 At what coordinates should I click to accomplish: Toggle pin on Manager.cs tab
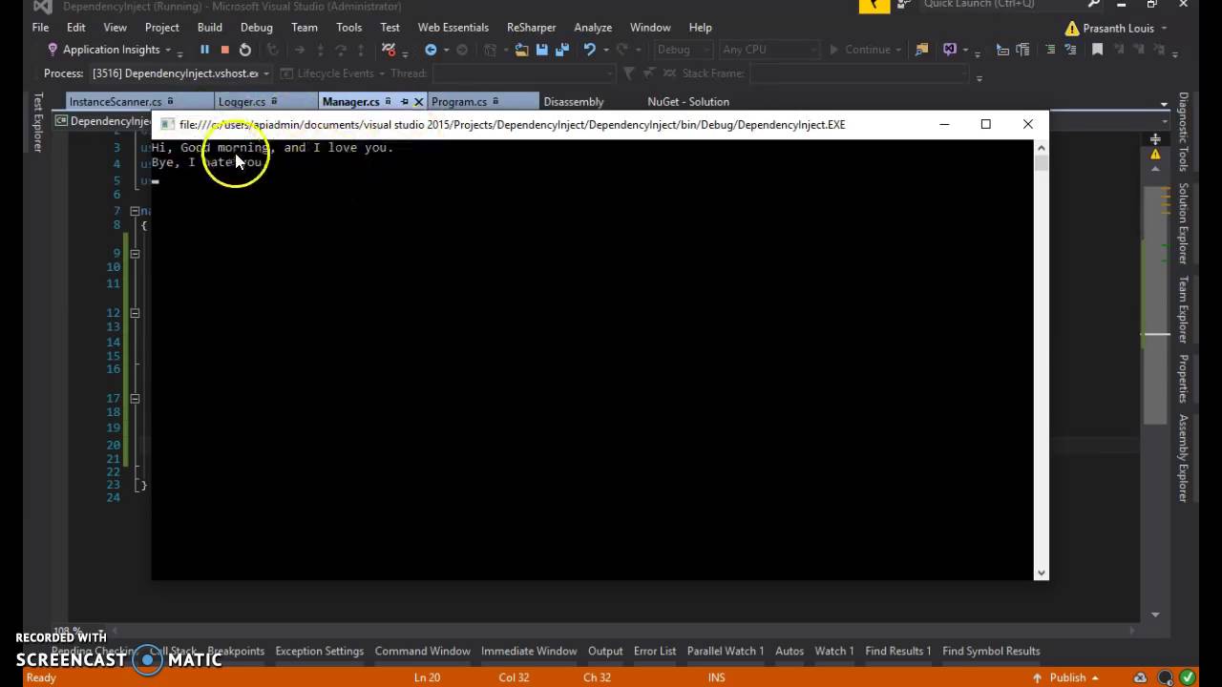click(404, 101)
